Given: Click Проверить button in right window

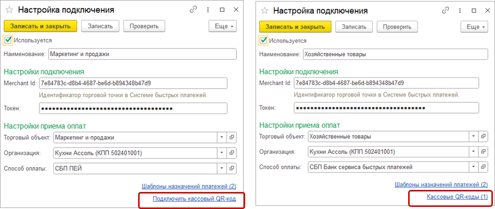Looking at the screenshot, I should tap(397, 27).
